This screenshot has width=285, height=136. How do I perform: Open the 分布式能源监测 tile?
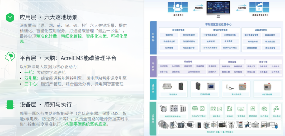point(210,35)
